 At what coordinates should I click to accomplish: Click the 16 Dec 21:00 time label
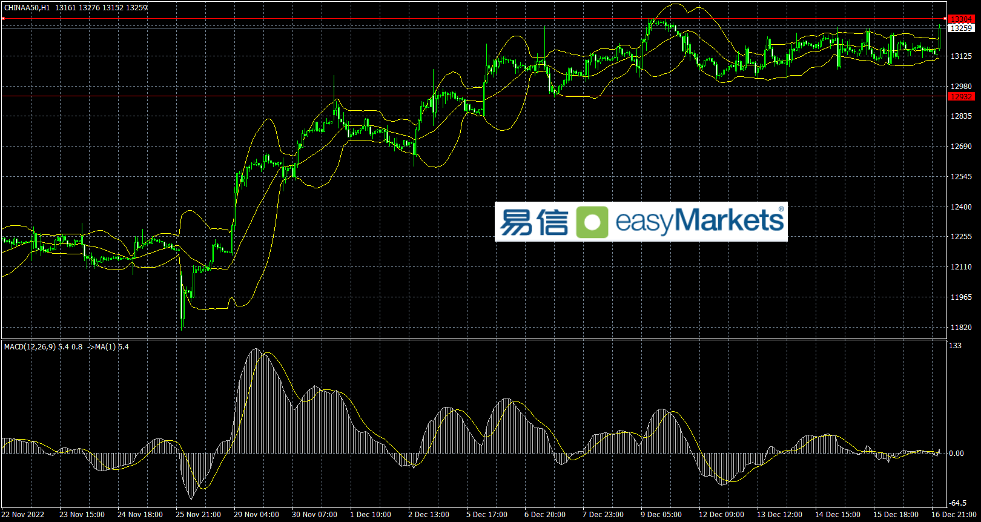click(x=954, y=515)
